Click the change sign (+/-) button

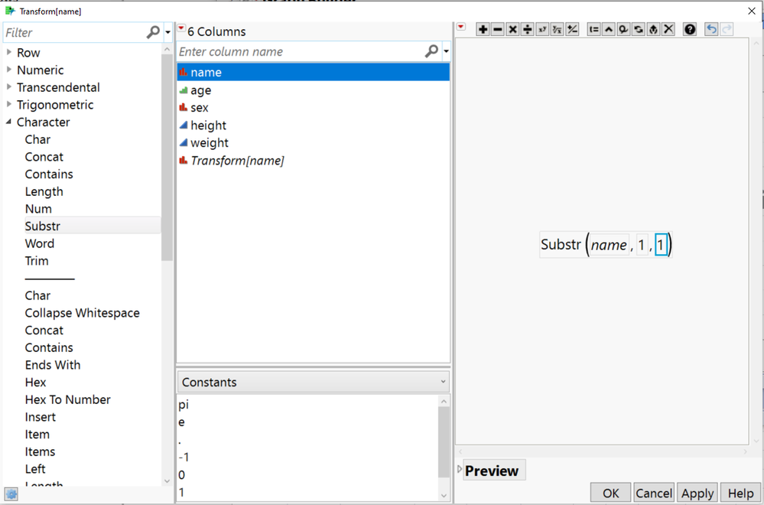point(572,30)
